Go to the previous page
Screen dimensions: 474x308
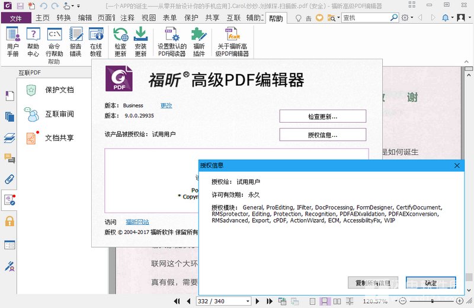(188, 301)
